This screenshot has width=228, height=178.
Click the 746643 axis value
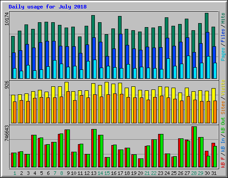pyautogui.click(x=7, y=133)
